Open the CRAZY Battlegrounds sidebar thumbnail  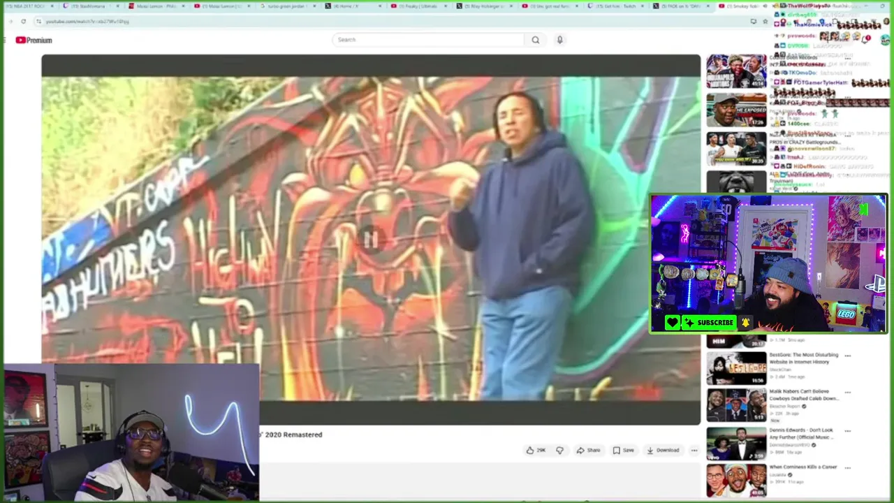point(736,148)
